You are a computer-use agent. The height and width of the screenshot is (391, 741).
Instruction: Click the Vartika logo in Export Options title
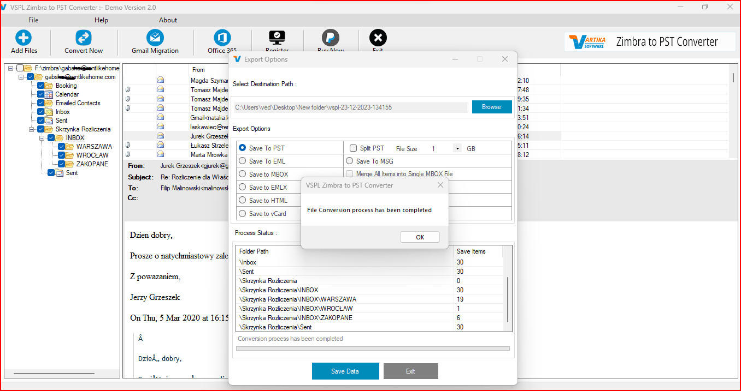tap(237, 59)
